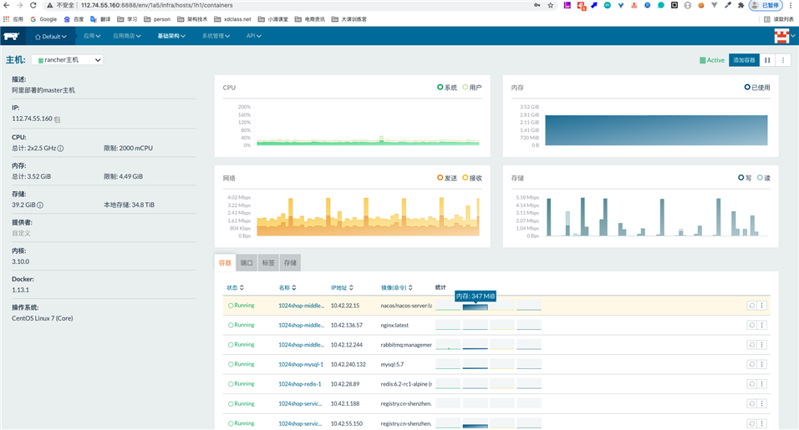Toggle the 写 series in the storage chart
The width and height of the screenshot is (799, 430).
click(x=745, y=178)
